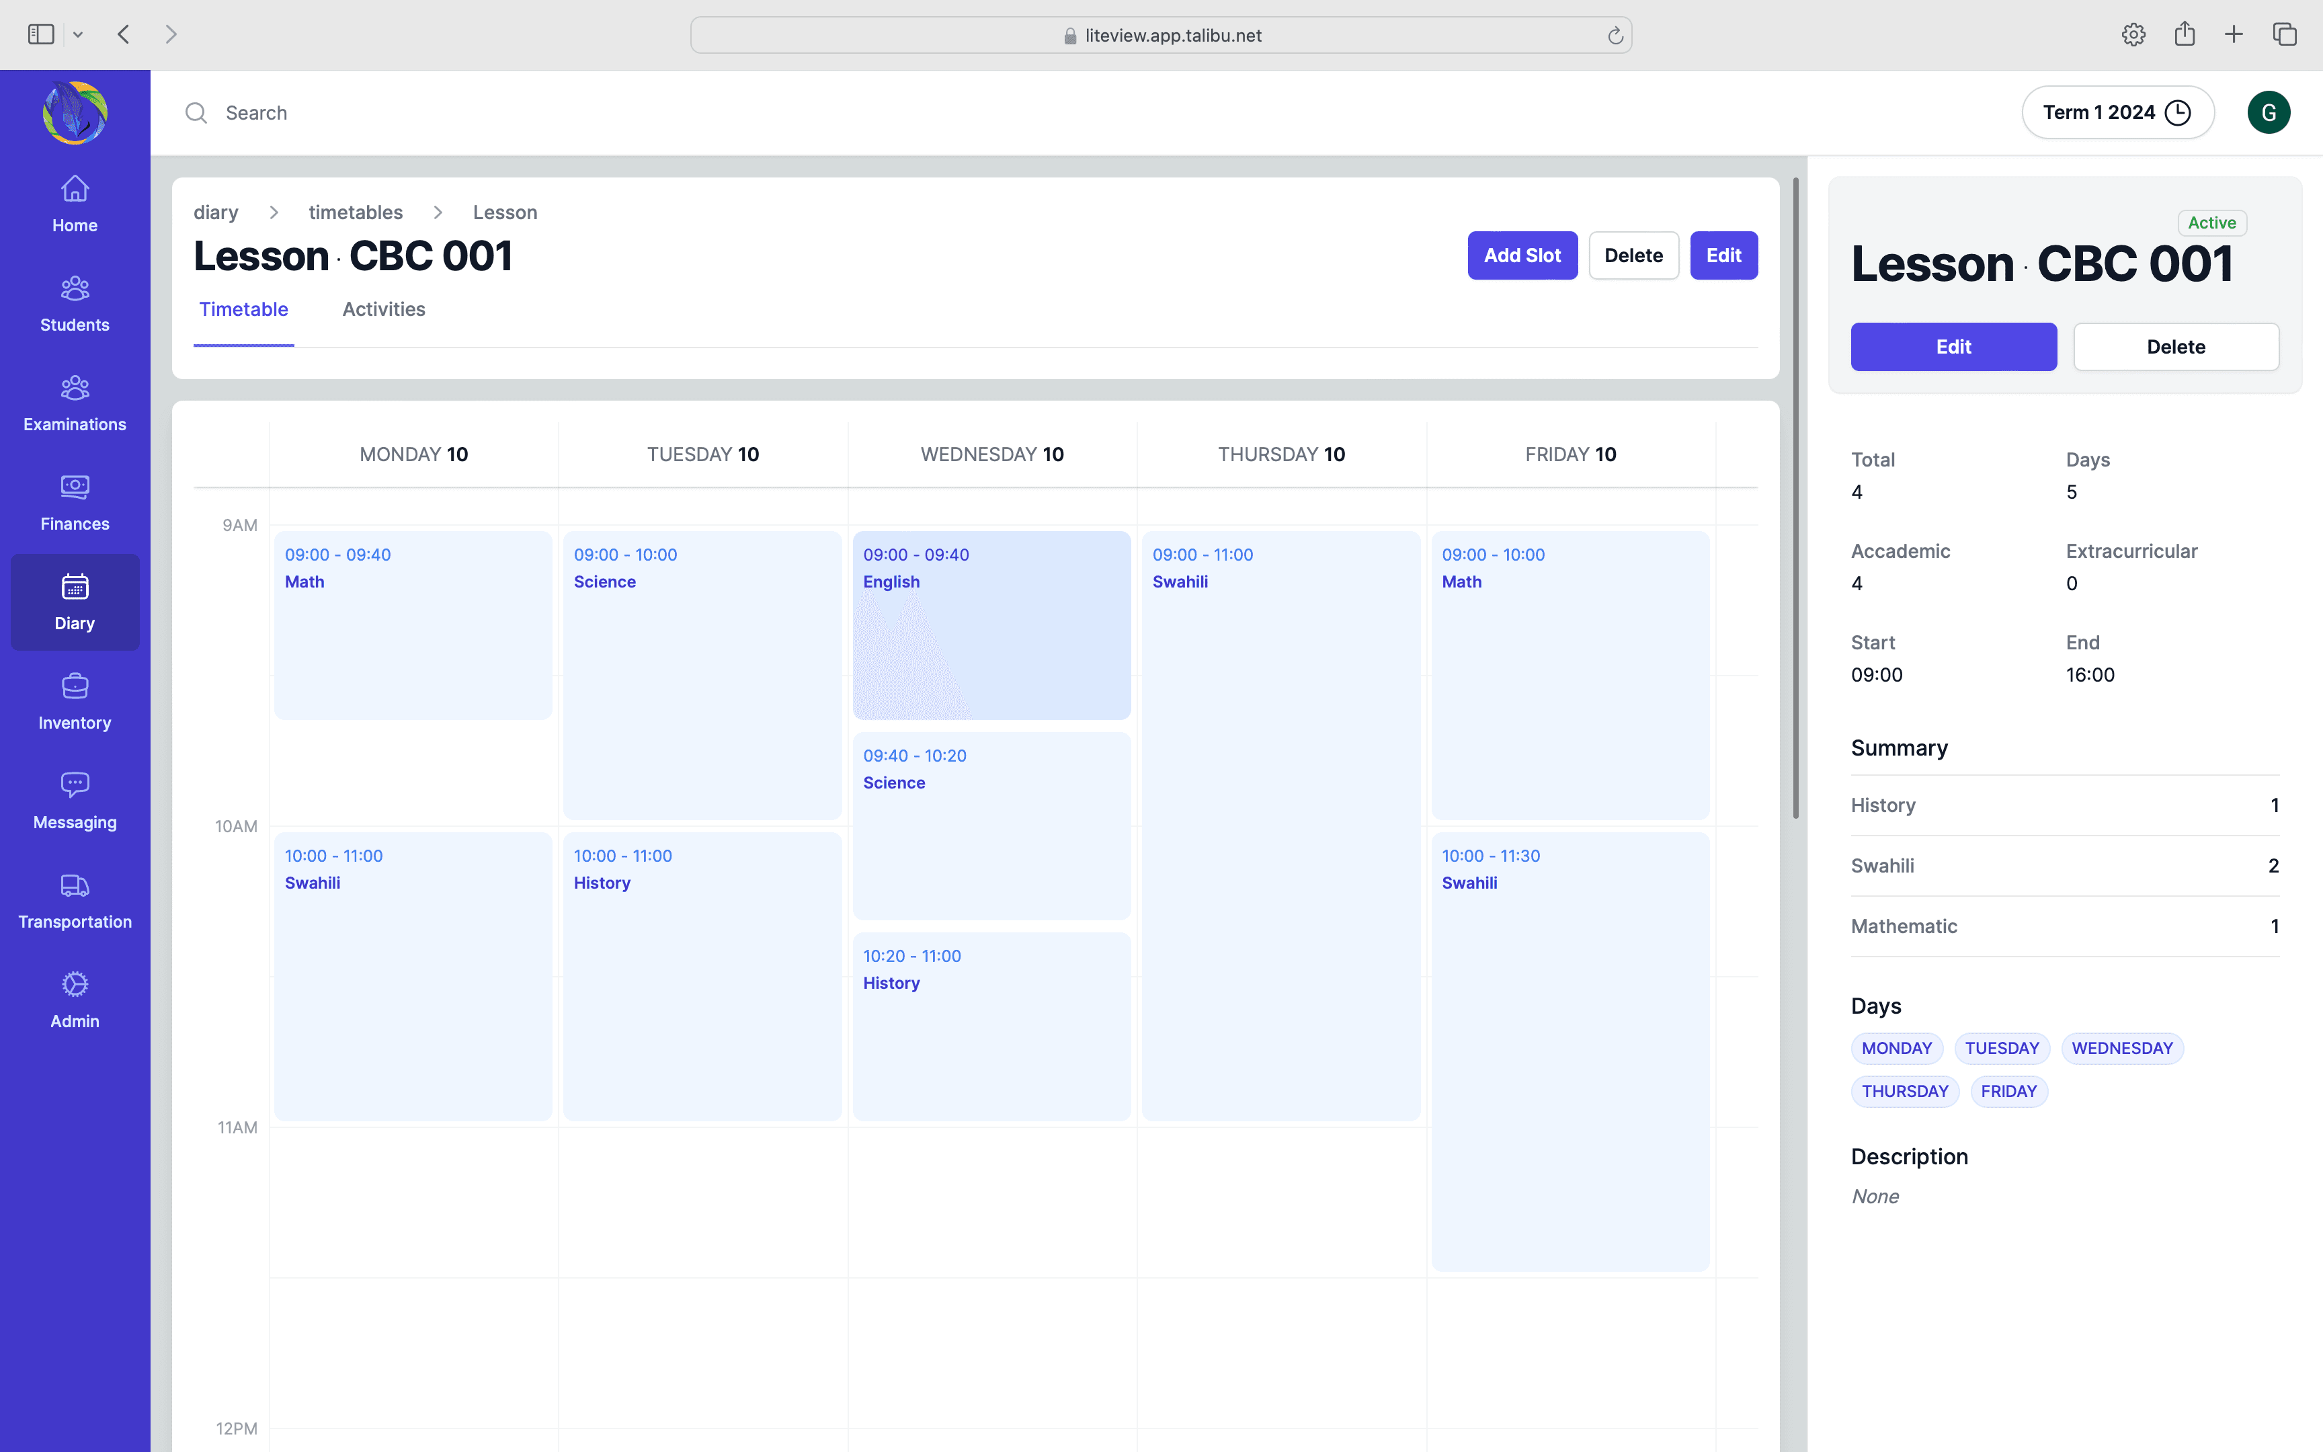Screen dimensions: 2323x1452
Task: Open Transportation truck icon
Action: (x=75, y=885)
